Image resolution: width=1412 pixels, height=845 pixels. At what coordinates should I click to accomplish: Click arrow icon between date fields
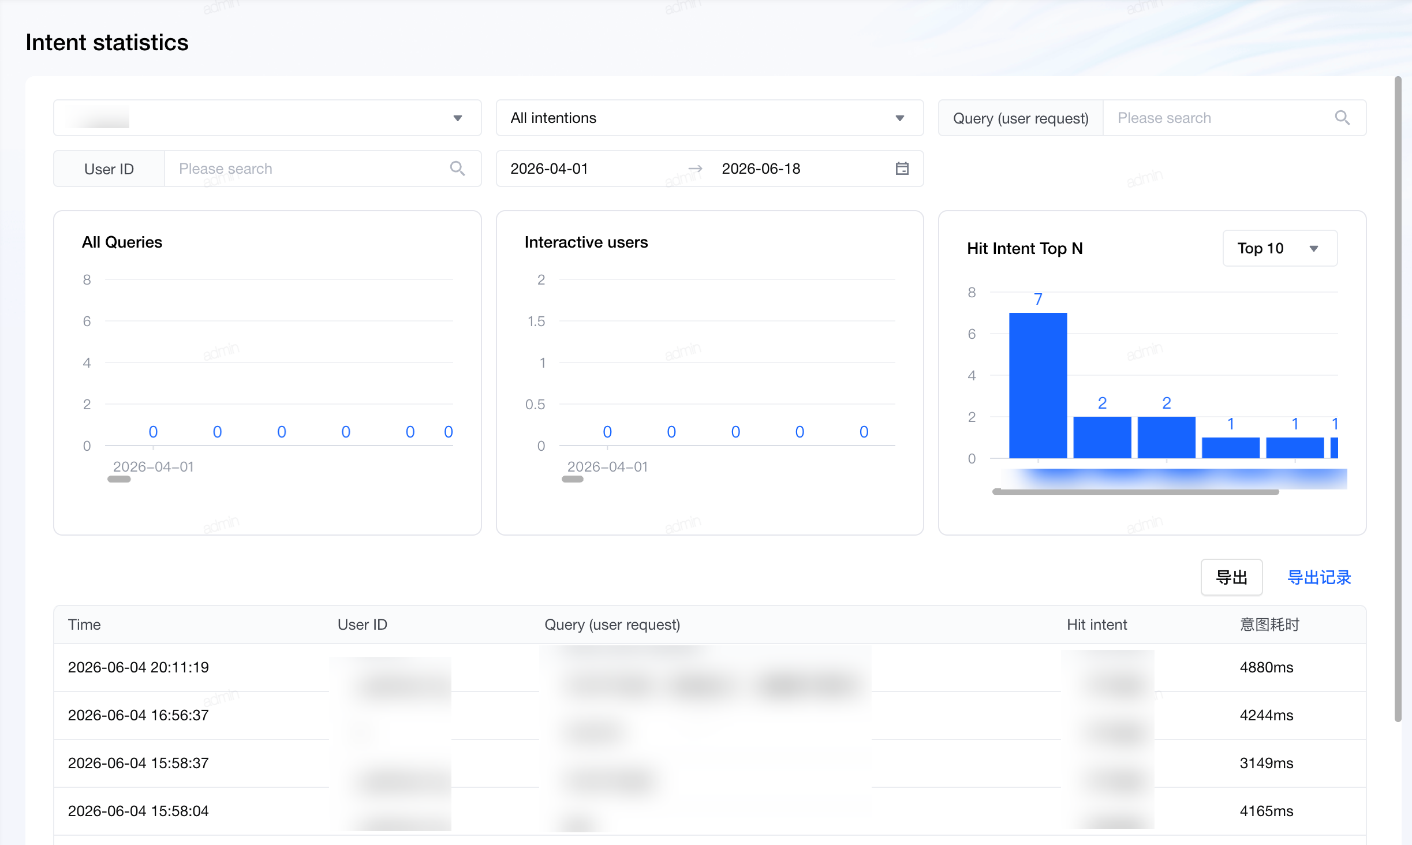click(695, 169)
